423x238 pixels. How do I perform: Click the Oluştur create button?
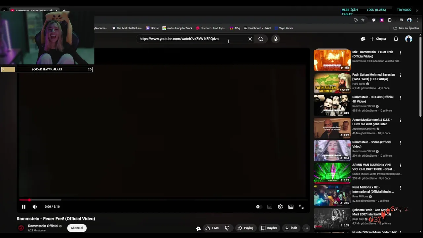coord(378,39)
